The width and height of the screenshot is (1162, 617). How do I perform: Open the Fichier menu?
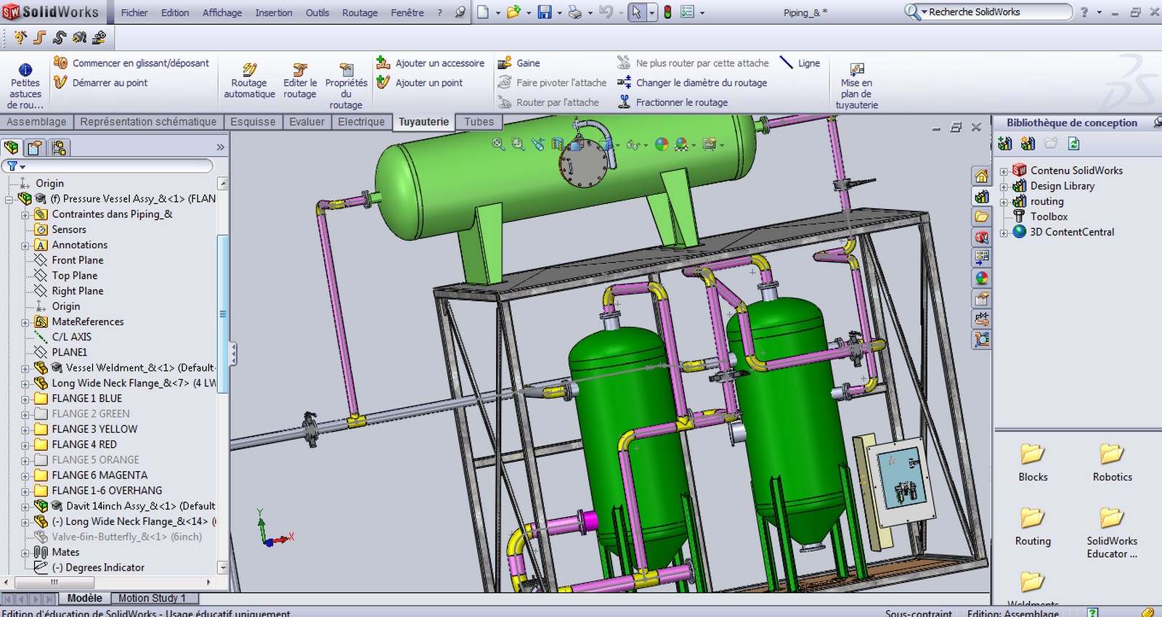click(x=134, y=12)
